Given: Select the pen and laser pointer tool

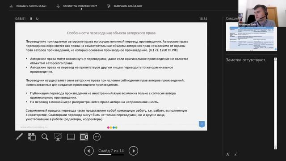Looking at the screenshot, I should click(x=19, y=137).
